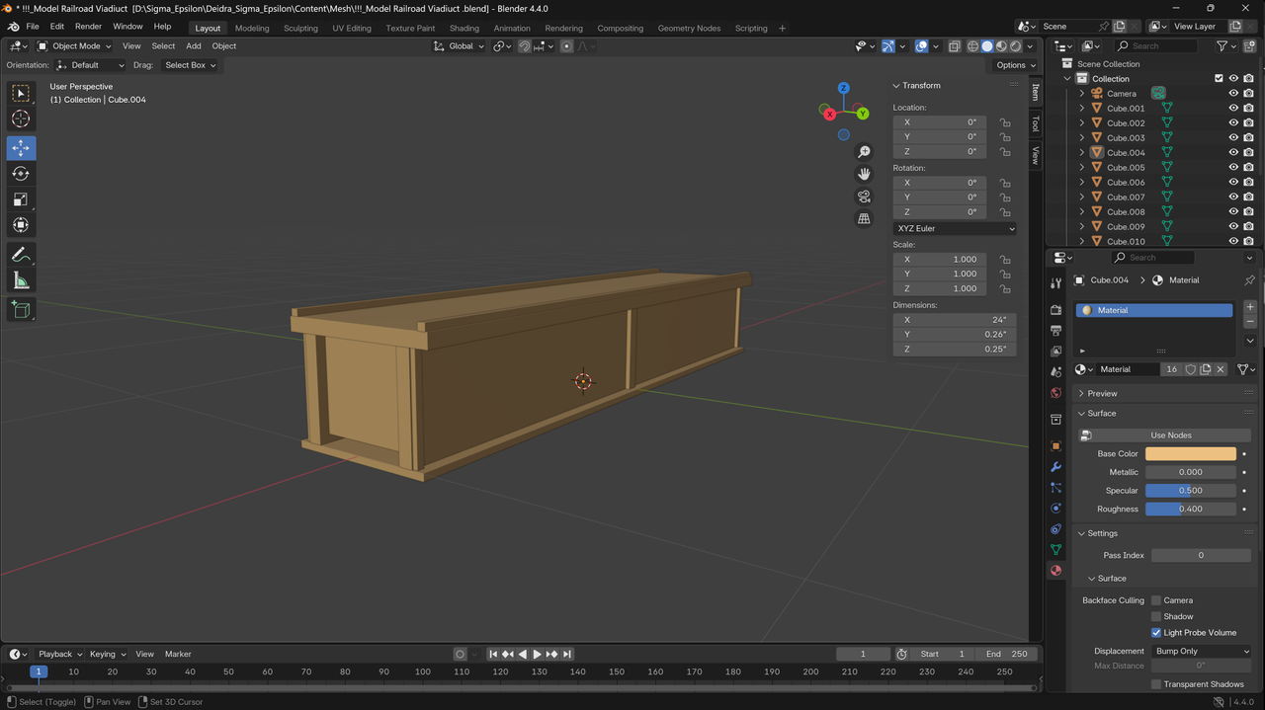Image resolution: width=1265 pixels, height=710 pixels.
Task: Open the XYZ Euler rotation mode dropdown
Action: coord(955,228)
